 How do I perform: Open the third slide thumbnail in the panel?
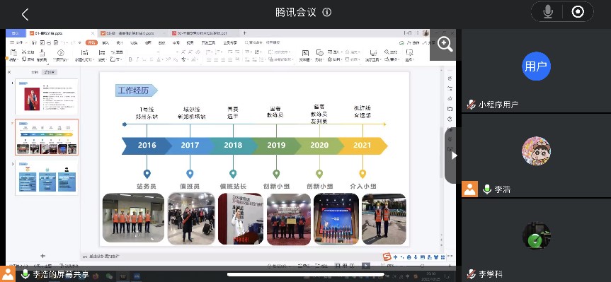[46, 177]
